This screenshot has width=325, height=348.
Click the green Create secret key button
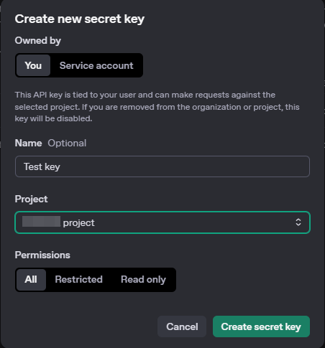(x=261, y=326)
